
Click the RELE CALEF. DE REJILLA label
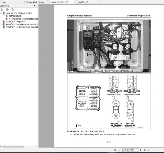click(114, 92)
